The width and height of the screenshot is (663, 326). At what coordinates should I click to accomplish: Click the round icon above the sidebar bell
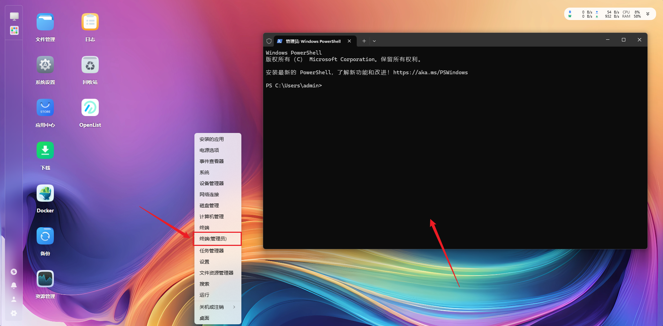pos(14,272)
